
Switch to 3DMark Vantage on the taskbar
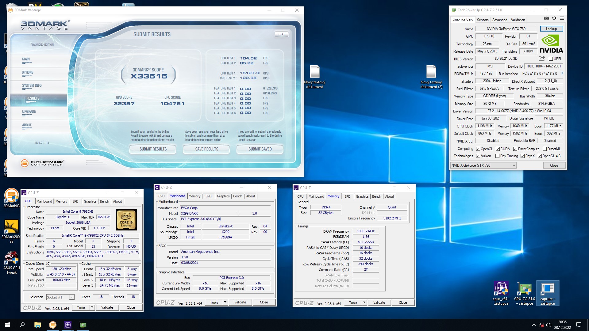coord(53,325)
